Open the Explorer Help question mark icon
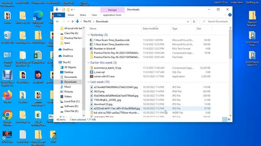This screenshot has height=146, width=261. tap(230, 15)
